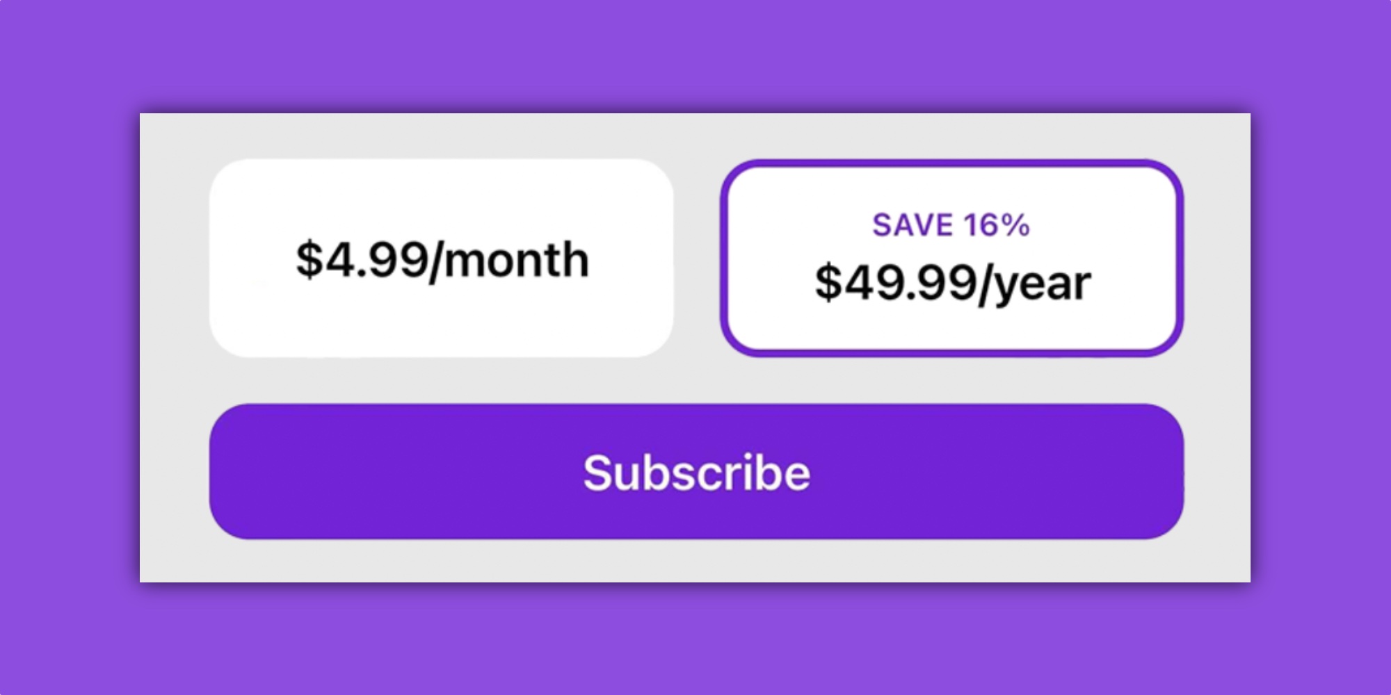Select the $49.99/year plan option
Screen dimensions: 1391x695
951,258
